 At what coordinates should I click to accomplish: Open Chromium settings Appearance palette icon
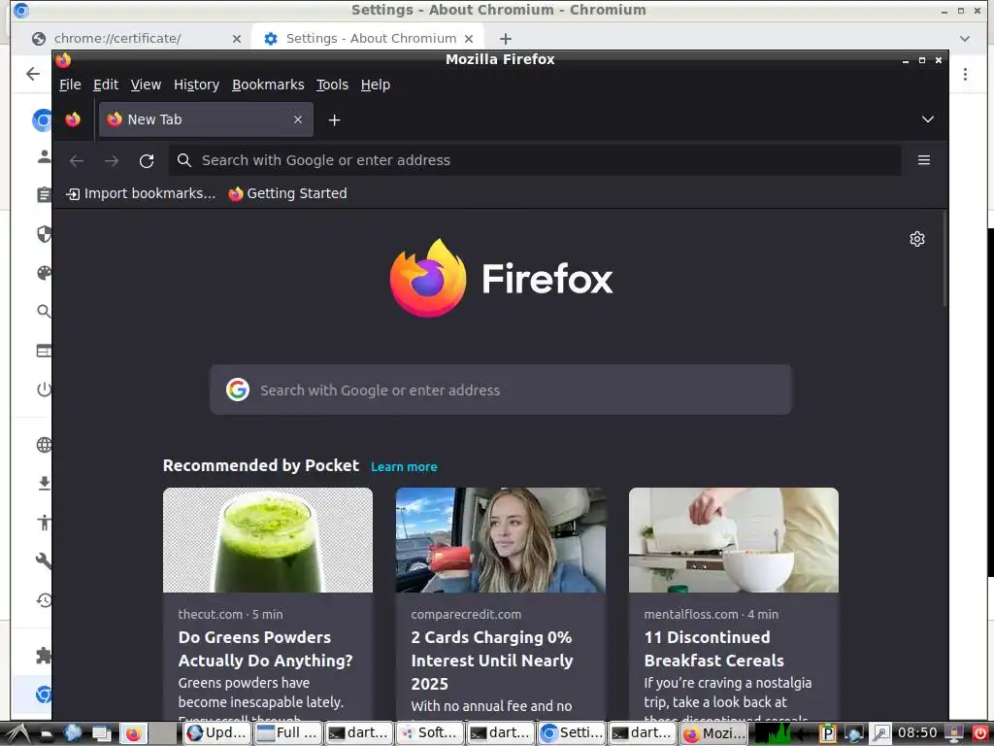[44, 273]
